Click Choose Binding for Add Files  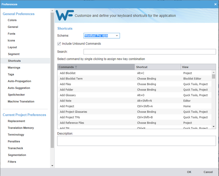(x=146, y=84)
